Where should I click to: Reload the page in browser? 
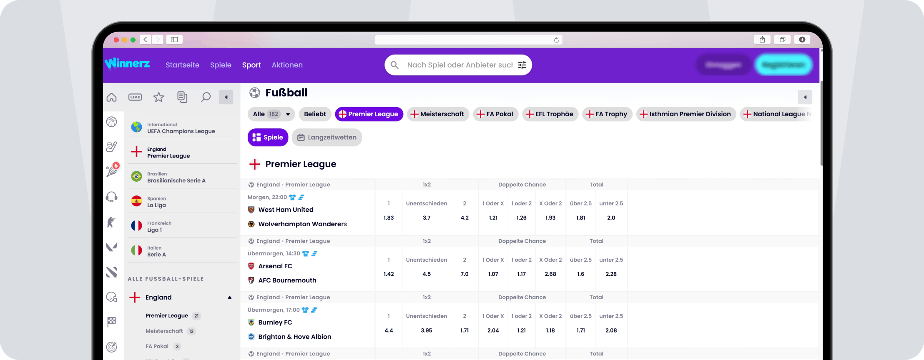tap(556, 40)
